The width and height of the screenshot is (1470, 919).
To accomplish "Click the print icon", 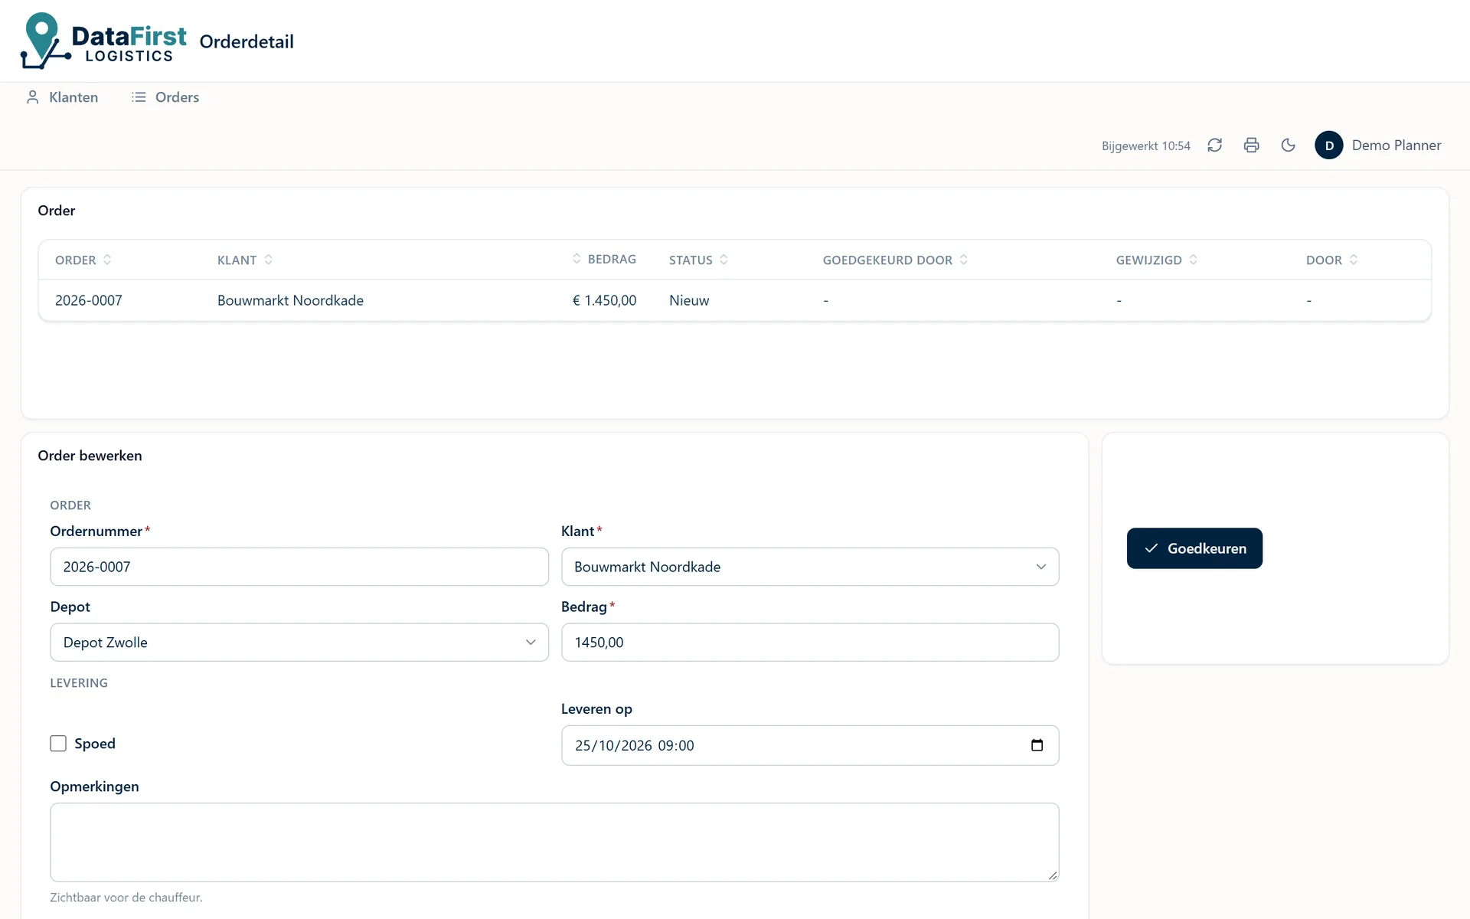I will 1251,146.
